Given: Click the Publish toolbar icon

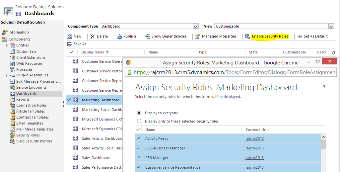Looking at the screenshot, I should (119, 37).
